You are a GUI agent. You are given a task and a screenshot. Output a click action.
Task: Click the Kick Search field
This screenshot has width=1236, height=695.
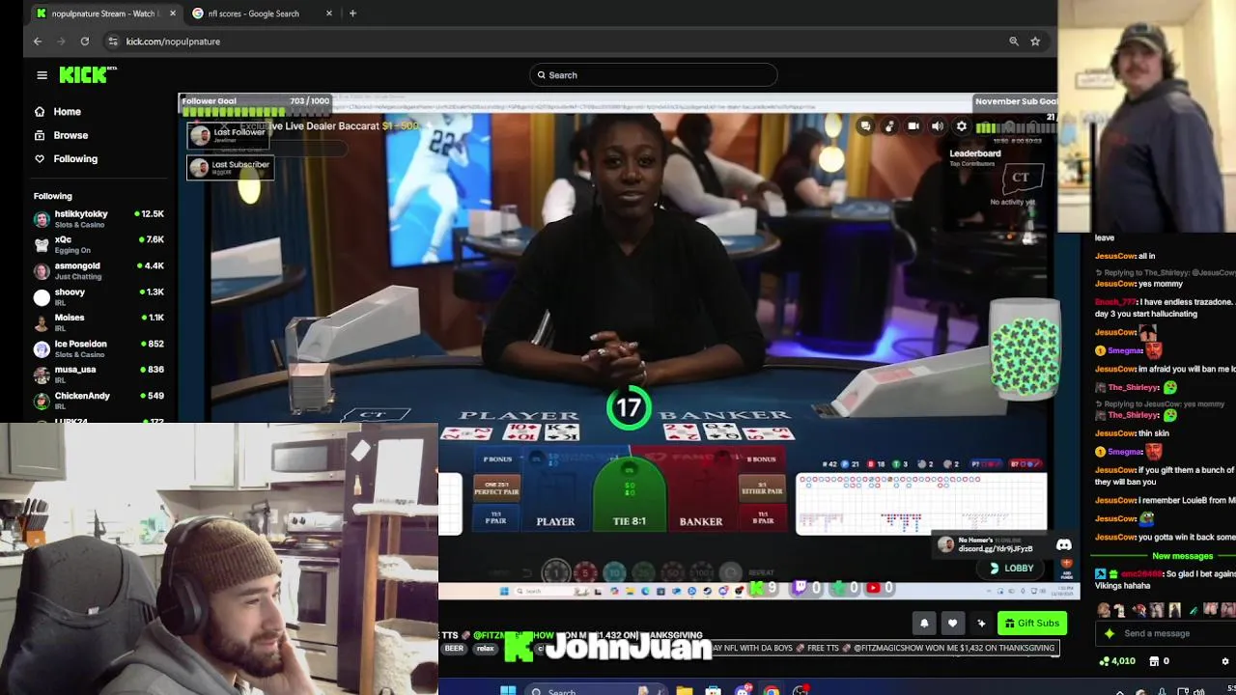pos(653,75)
